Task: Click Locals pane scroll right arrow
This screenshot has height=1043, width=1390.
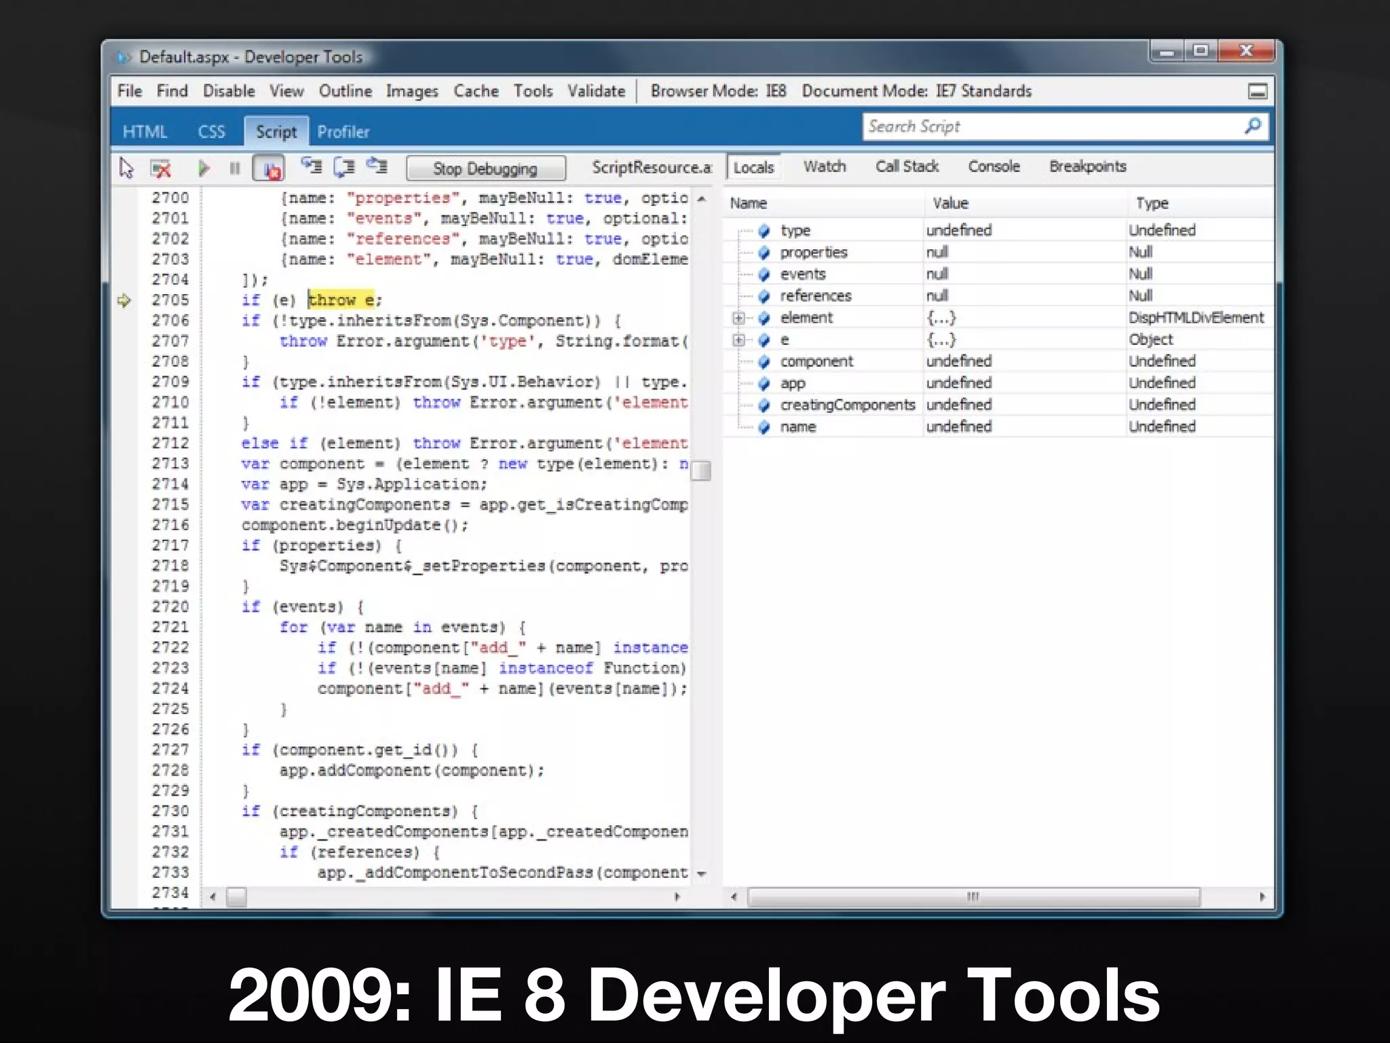Action: (1262, 897)
